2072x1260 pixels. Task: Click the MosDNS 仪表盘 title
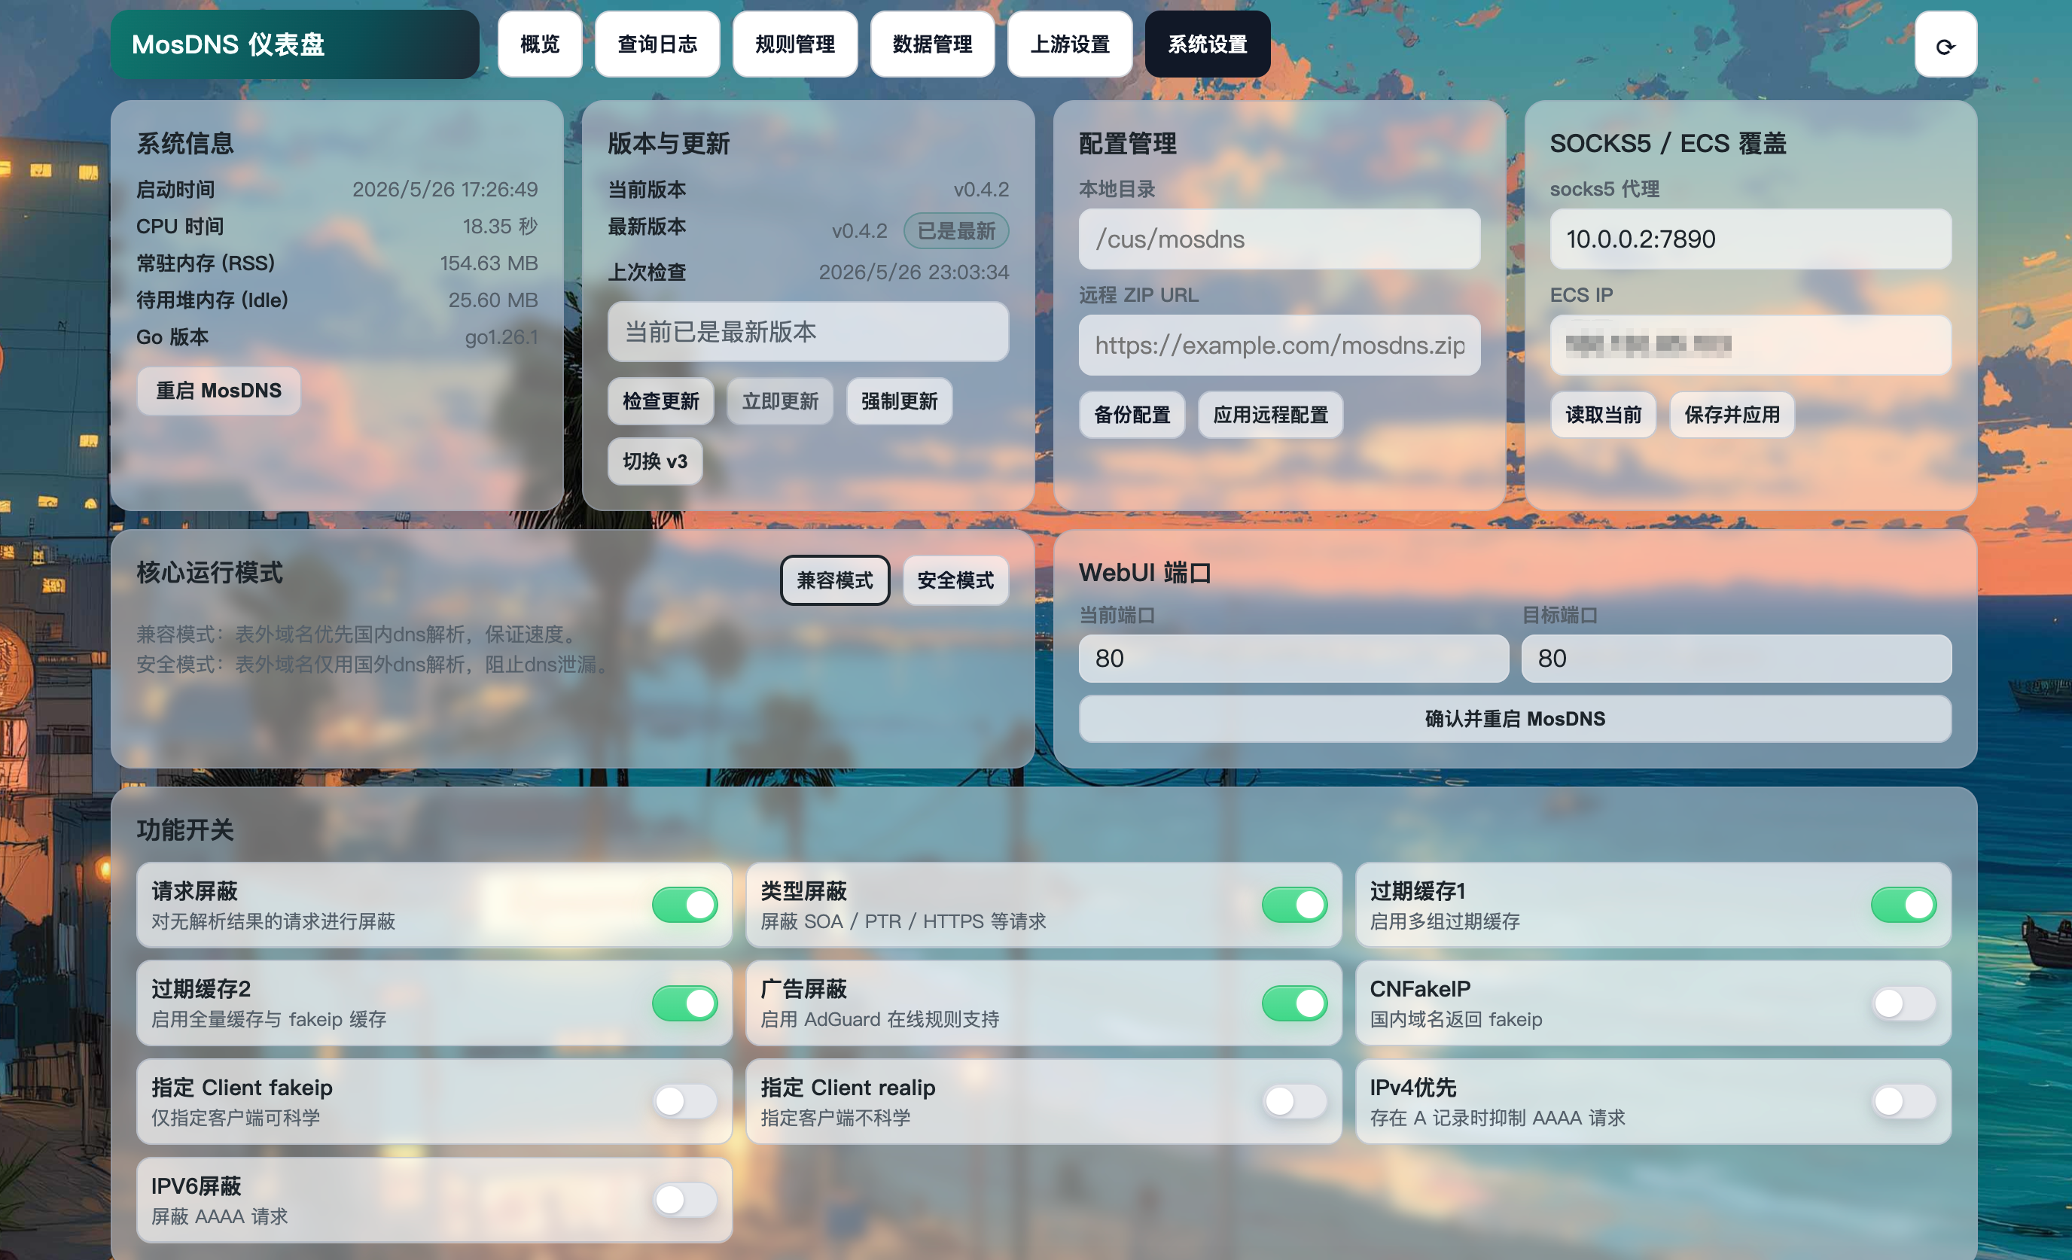click(x=228, y=44)
